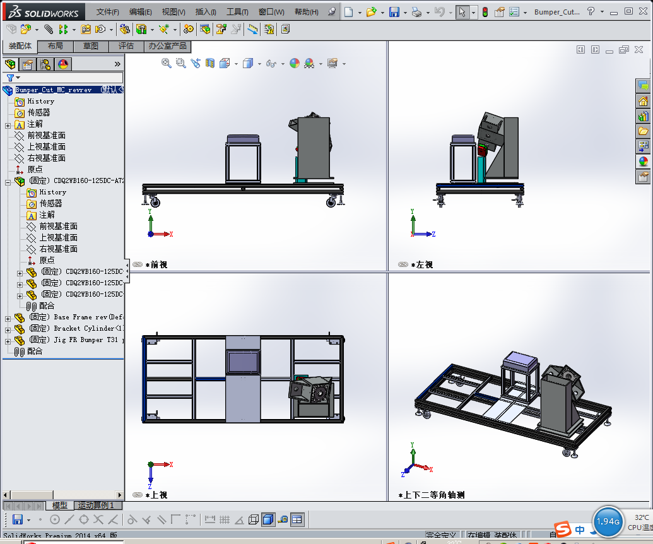This screenshot has height=544, width=653.
Task: Open the PropertyManager tab icon
Action: [x=28, y=64]
